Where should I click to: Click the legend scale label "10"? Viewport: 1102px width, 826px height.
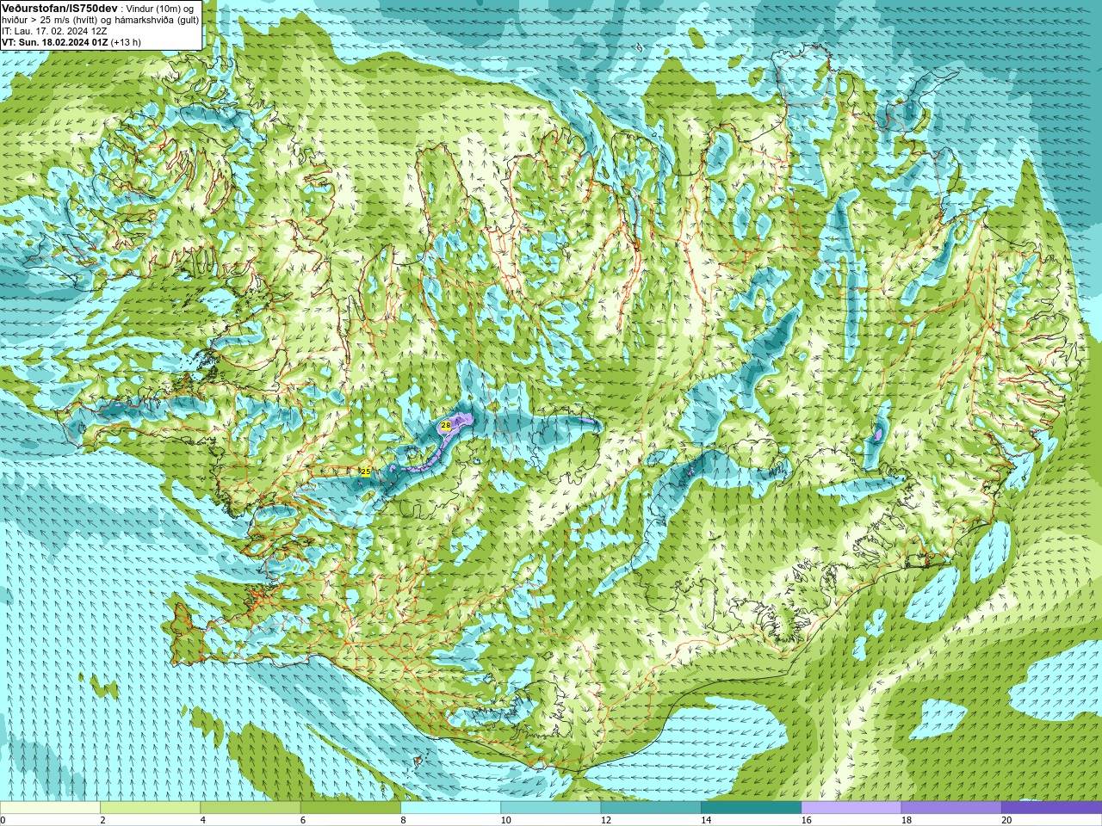(x=505, y=820)
